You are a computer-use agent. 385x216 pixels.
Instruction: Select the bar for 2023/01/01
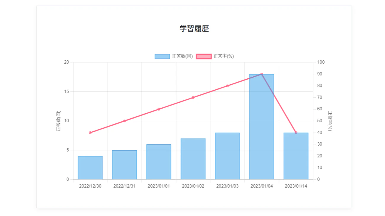tap(159, 162)
